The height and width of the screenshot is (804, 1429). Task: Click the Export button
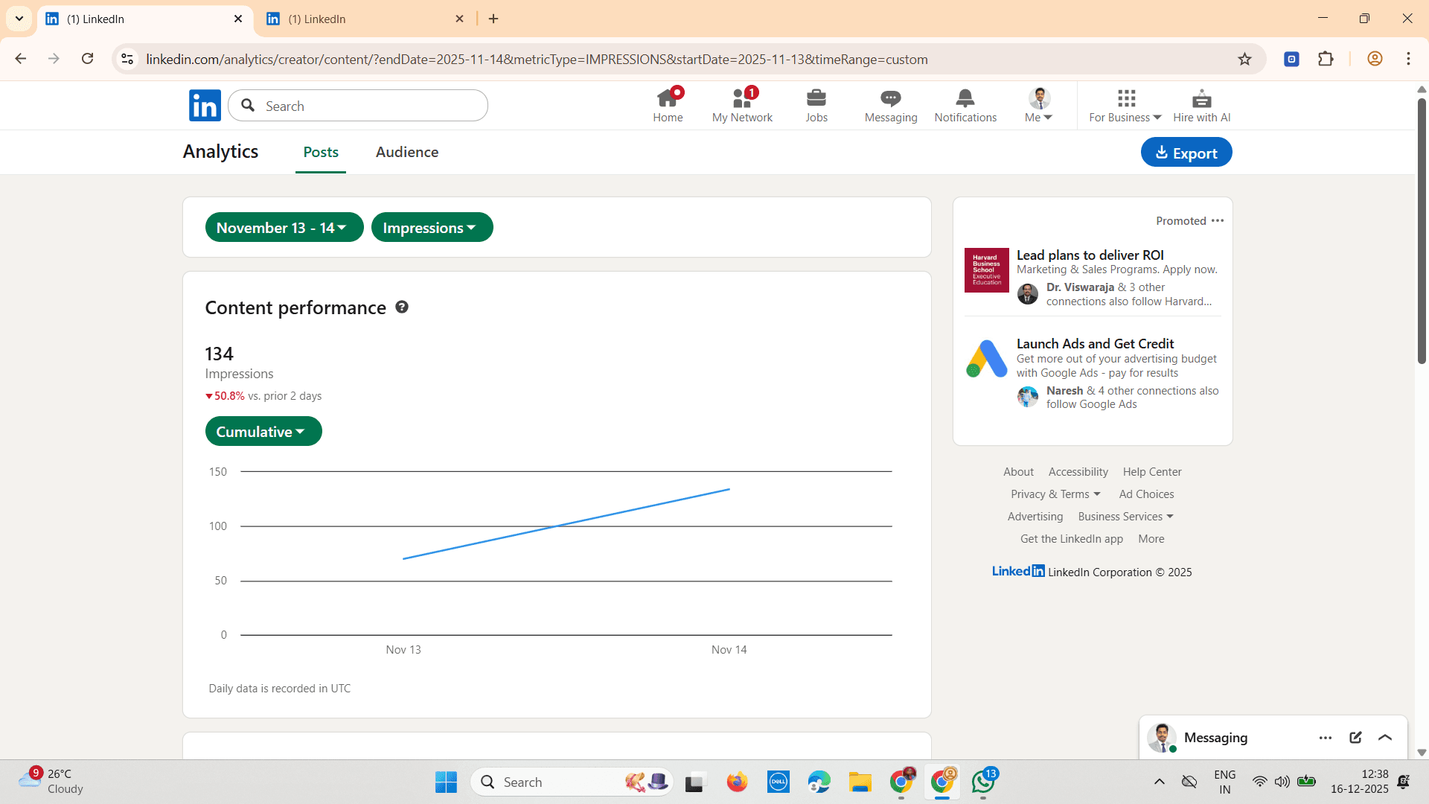pyautogui.click(x=1186, y=153)
